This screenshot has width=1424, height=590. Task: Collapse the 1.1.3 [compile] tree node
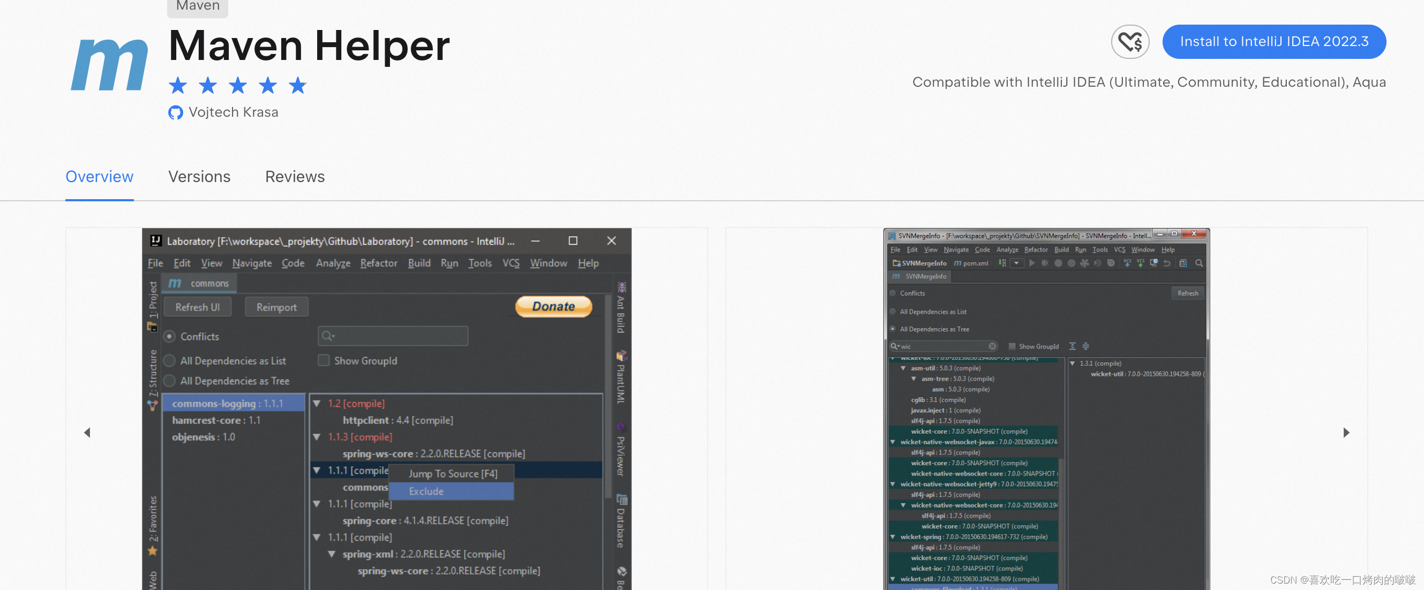[x=317, y=437]
